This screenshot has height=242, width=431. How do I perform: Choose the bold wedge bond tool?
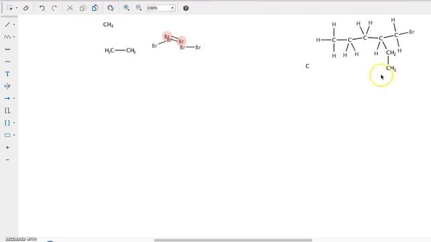coord(7,49)
